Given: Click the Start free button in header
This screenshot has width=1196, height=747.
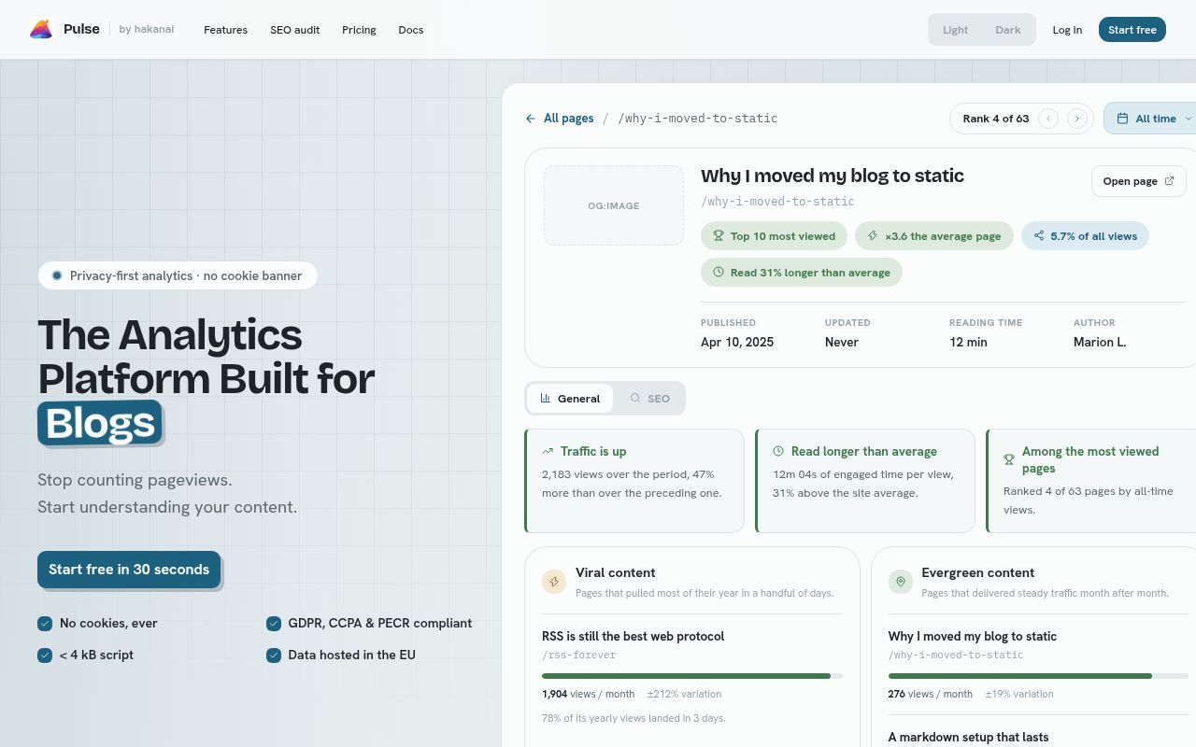Looking at the screenshot, I should point(1132,30).
